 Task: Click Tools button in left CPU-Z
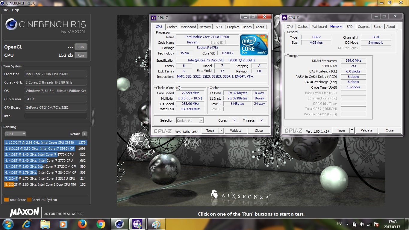(210, 131)
